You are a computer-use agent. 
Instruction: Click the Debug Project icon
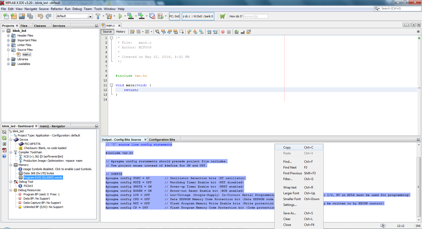click(x=160, y=16)
